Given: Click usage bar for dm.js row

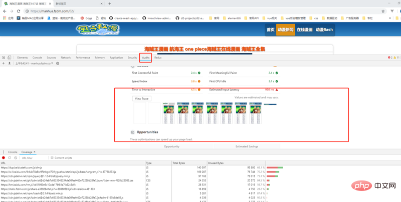Looking at the screenshot, I should [x=275, y=167].
